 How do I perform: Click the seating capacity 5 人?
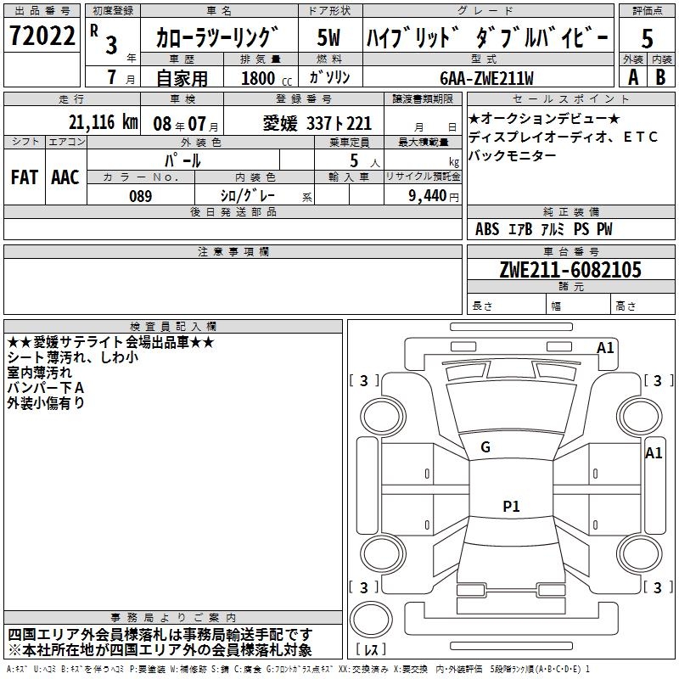pos(365,160)
